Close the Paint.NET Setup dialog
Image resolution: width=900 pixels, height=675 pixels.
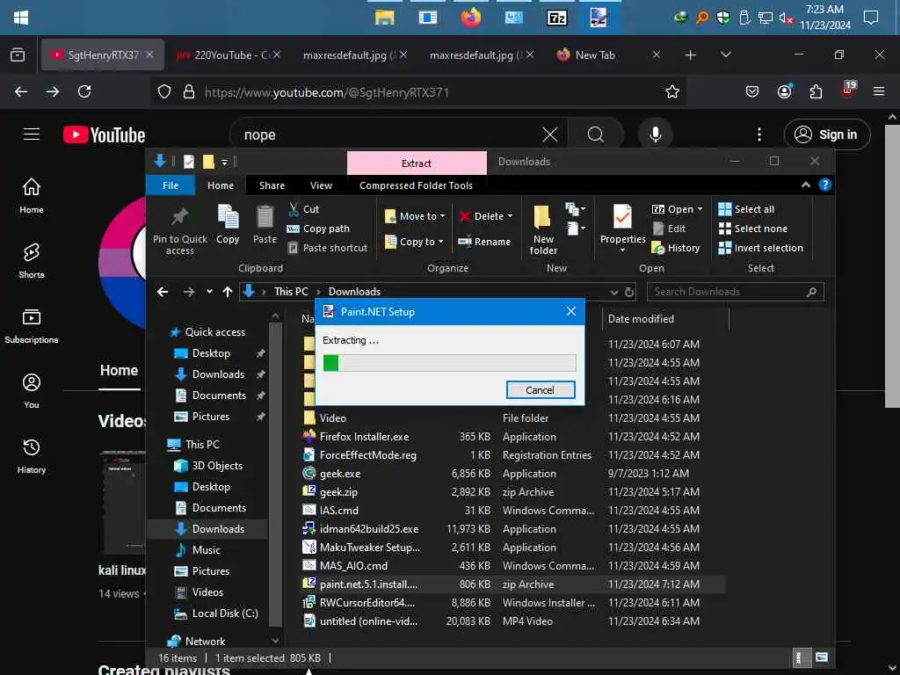pos(570,311)
